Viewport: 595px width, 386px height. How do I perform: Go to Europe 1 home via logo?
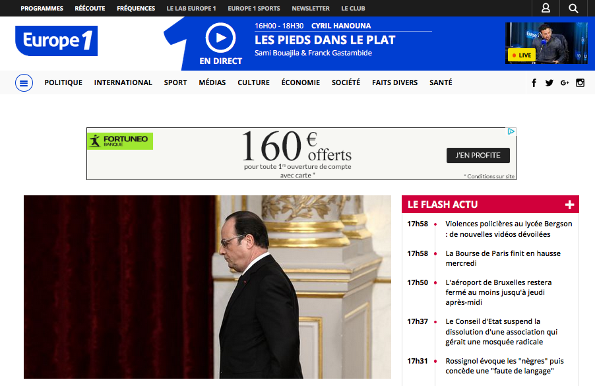(x=56, y=41)
